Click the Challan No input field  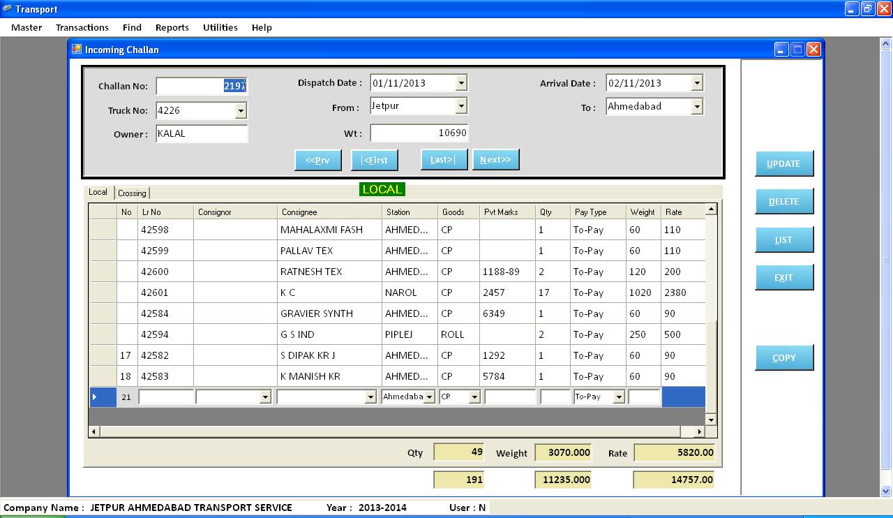(202, 86)
